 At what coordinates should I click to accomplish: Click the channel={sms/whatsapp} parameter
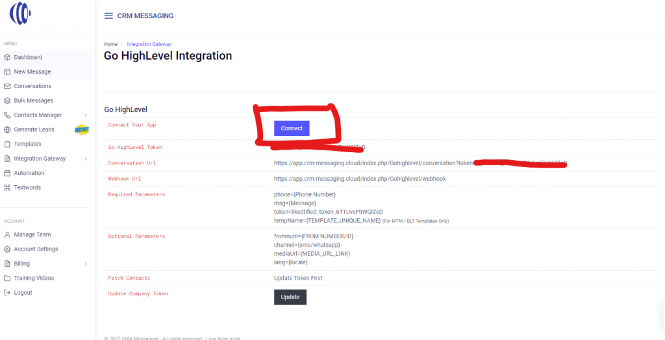point(307,245)
